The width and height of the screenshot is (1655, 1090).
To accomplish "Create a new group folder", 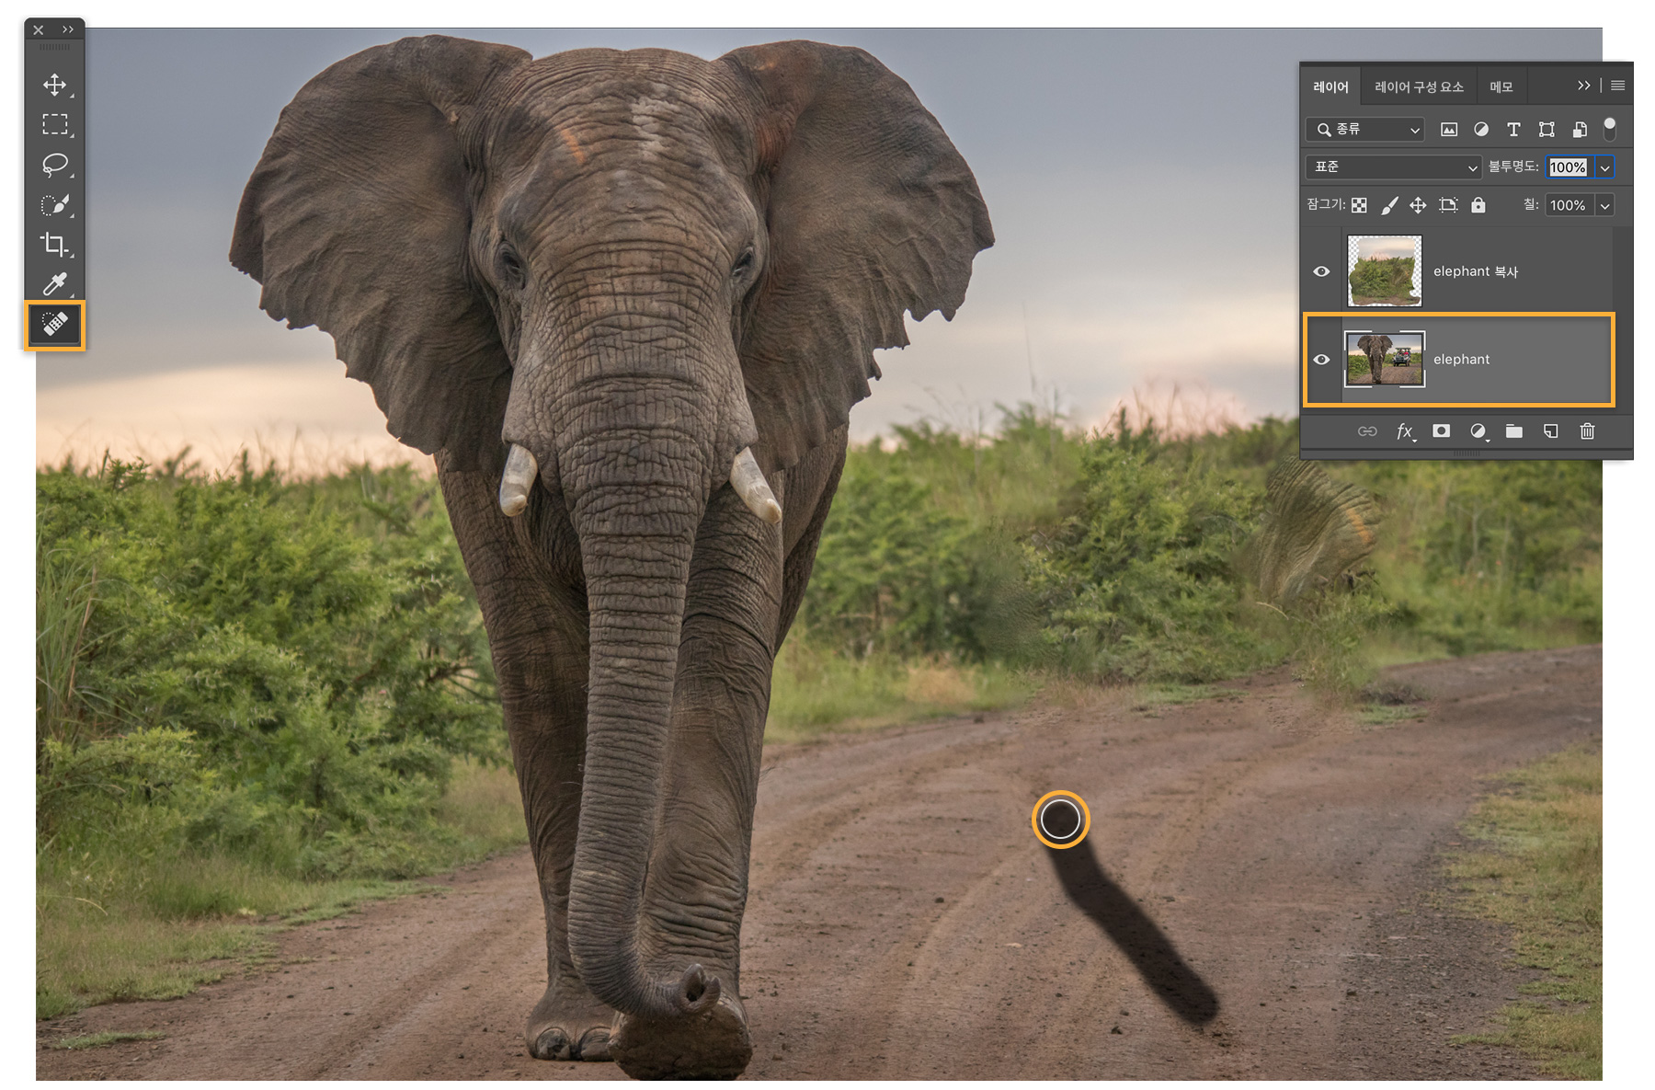I will 1514,431.
